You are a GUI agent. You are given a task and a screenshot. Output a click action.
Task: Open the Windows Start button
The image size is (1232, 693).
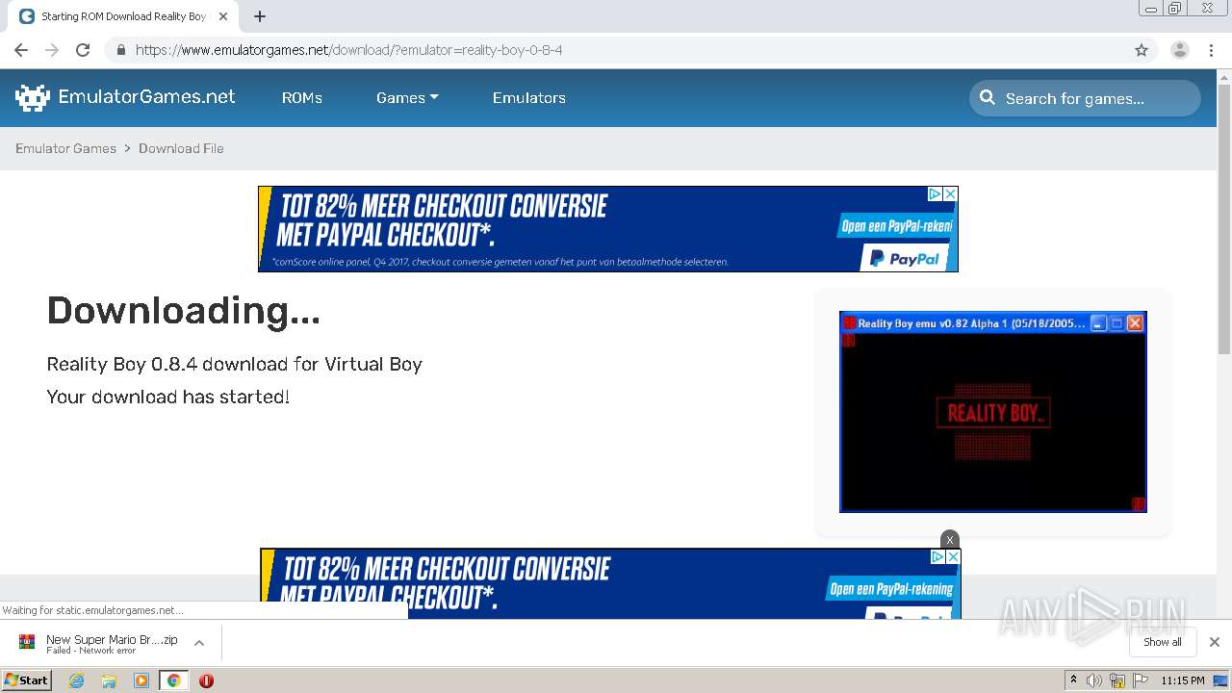point(27,680)
